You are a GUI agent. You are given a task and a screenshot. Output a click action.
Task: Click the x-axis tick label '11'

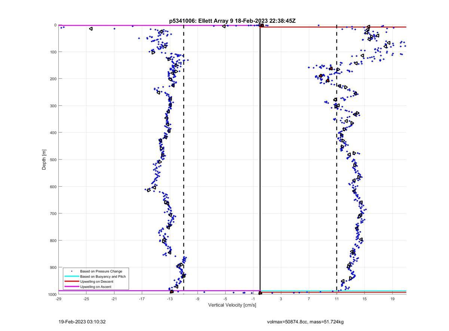(x=337, y=299)
